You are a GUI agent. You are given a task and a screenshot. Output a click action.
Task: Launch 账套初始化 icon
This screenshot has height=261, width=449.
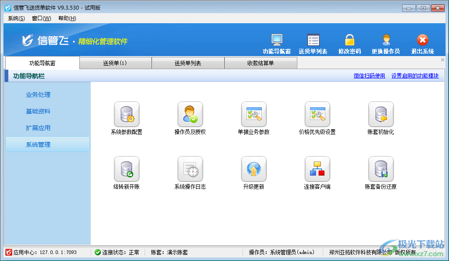pos(381,114)
